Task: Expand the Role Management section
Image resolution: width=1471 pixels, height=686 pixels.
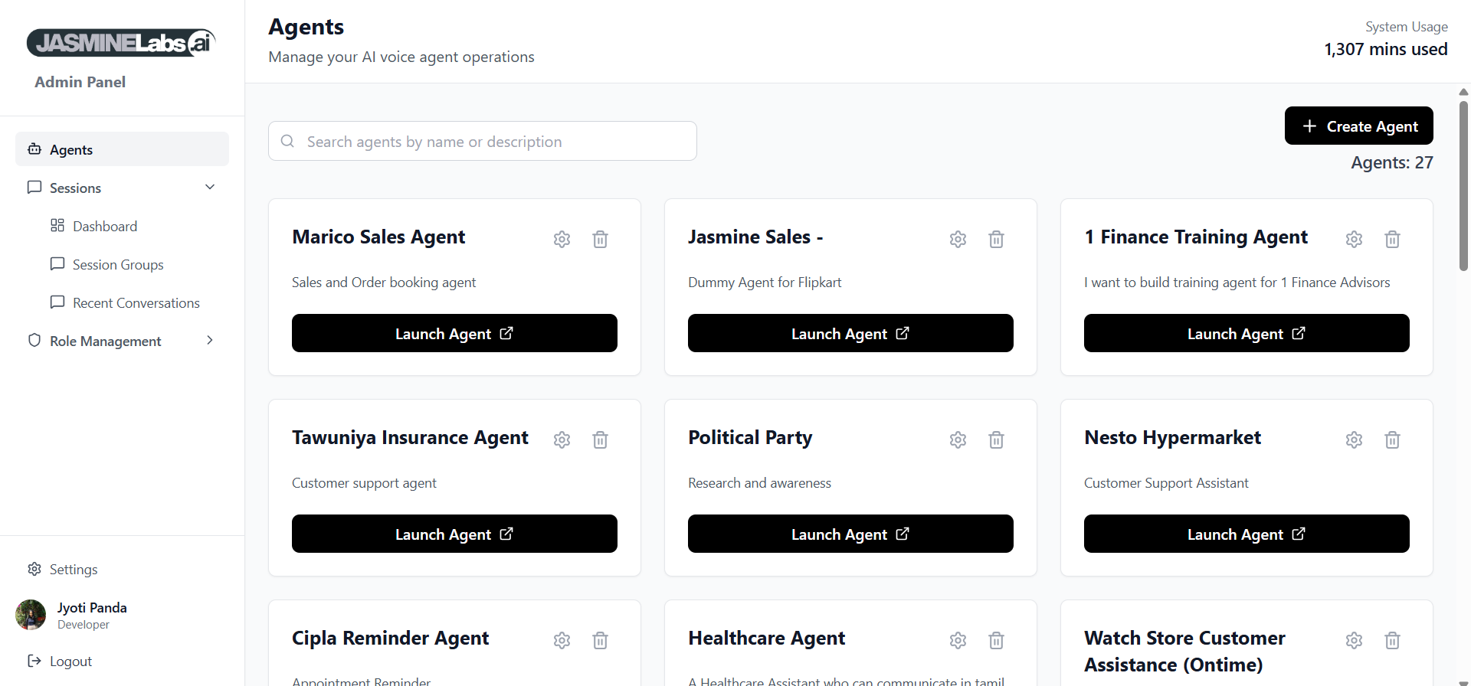Action: coord(210,341)
